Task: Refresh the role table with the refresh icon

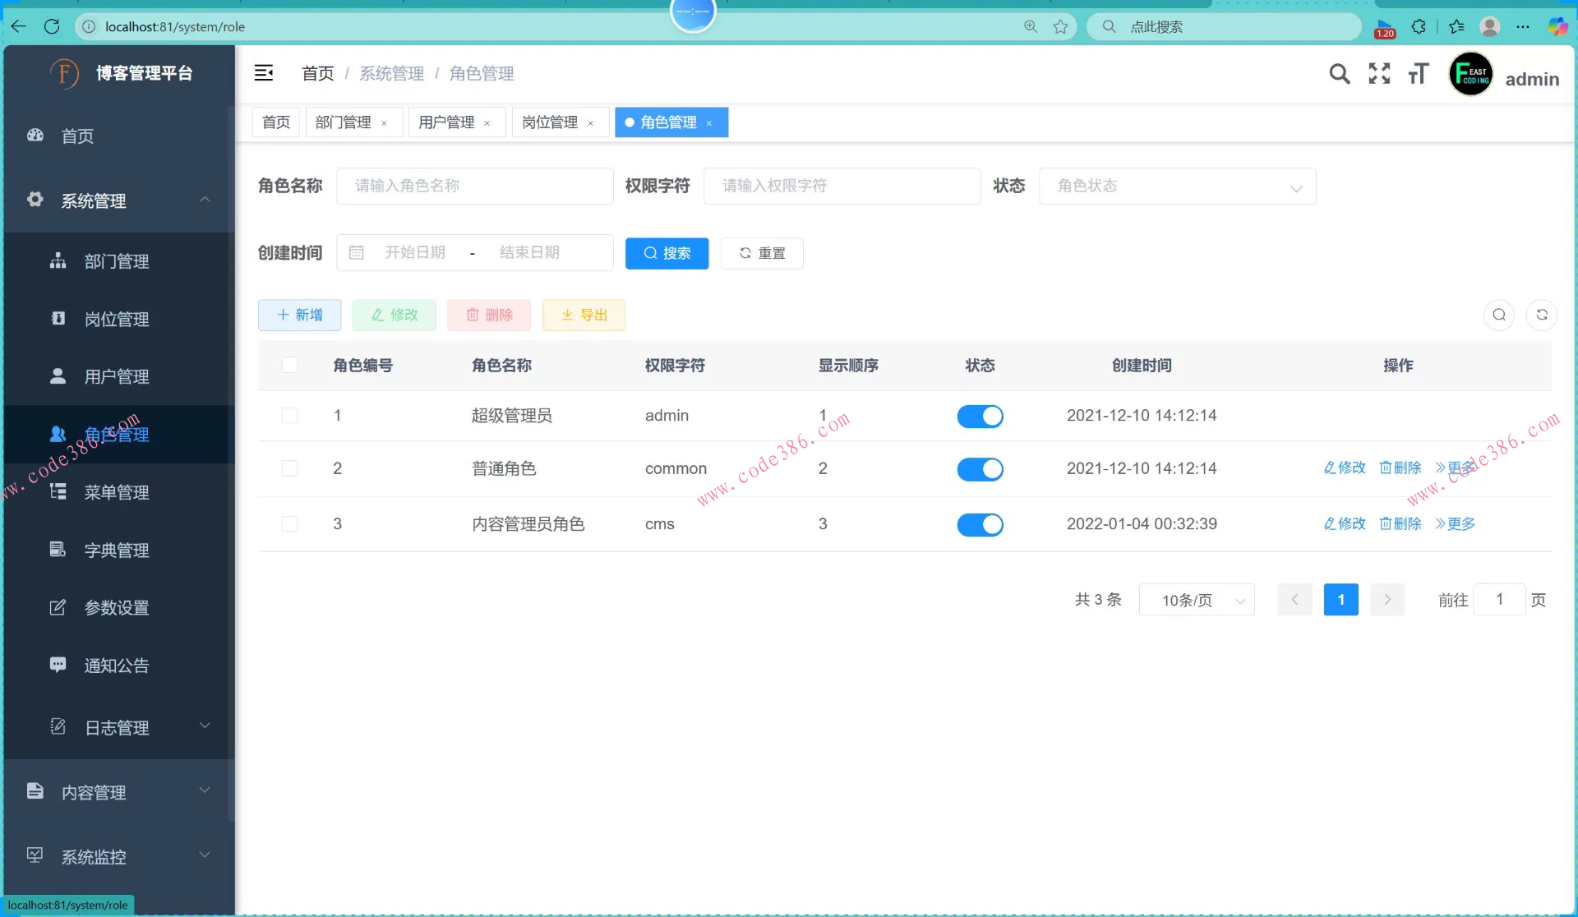Action: pyautogui.click(x=1543, y=315)
